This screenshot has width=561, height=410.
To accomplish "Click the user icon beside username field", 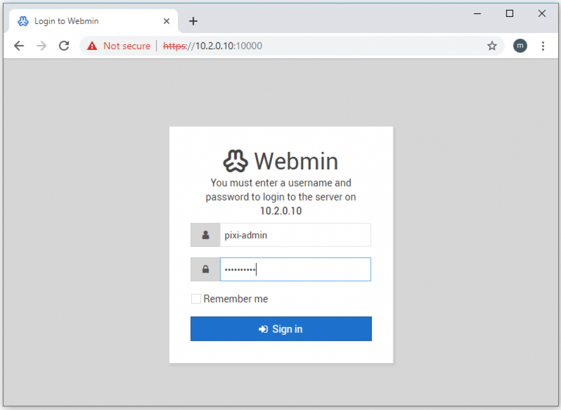I will (x=205, y=235).
